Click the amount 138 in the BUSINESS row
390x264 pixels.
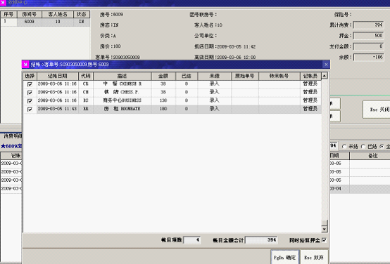(163, 100)
